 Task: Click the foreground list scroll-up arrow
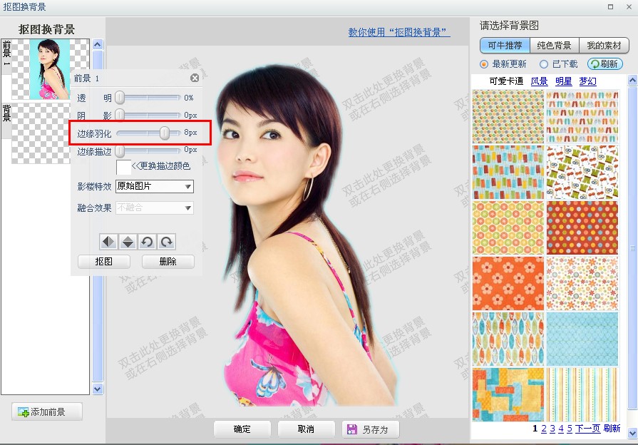(x=98, y=44)
